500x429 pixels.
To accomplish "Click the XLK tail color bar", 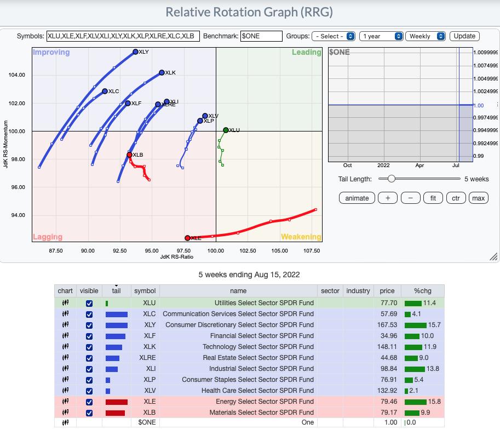I will (114, 347).
